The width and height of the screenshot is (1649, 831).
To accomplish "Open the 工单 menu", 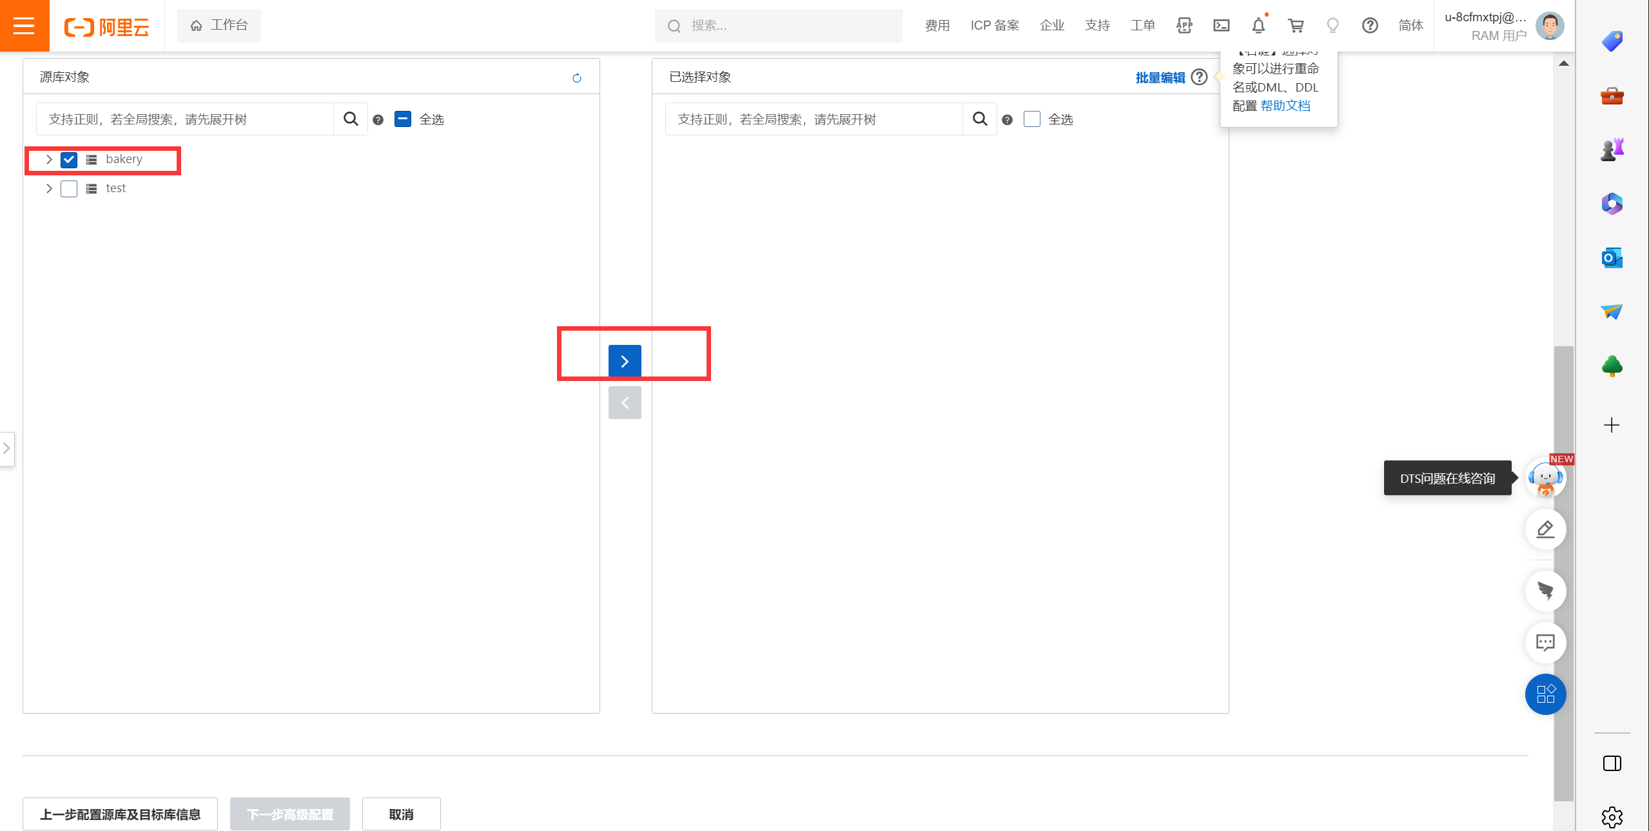I will [1142, 26].
